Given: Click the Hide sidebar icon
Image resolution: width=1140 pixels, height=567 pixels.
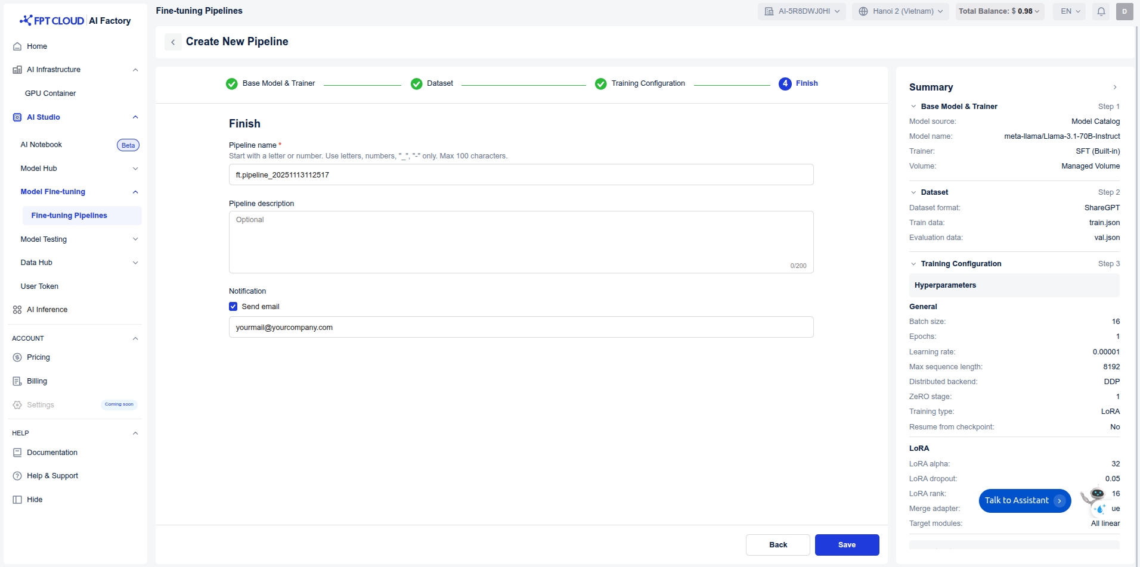Looking at the screenshot, I should 17,500.
